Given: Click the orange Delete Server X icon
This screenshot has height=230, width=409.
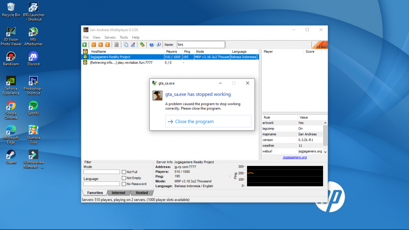Looking at the screenshot, I should pyautogui.click(x=101, y=45).
